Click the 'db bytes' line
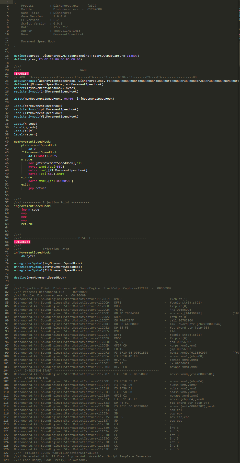This screenshot has height=463, width=240. tap(28, 256)
